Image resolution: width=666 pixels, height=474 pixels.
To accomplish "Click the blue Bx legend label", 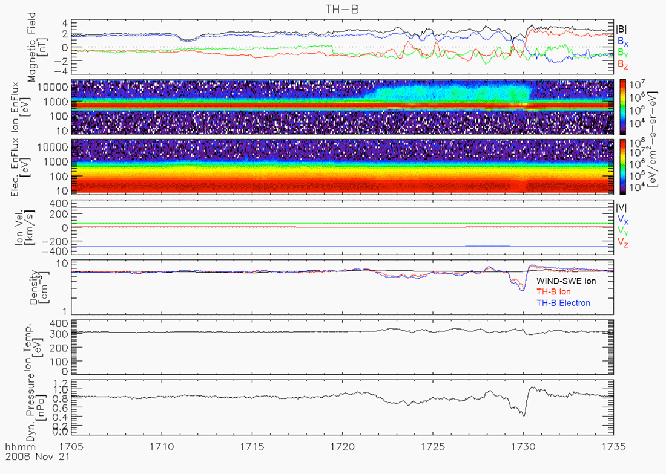I will 622,41.
